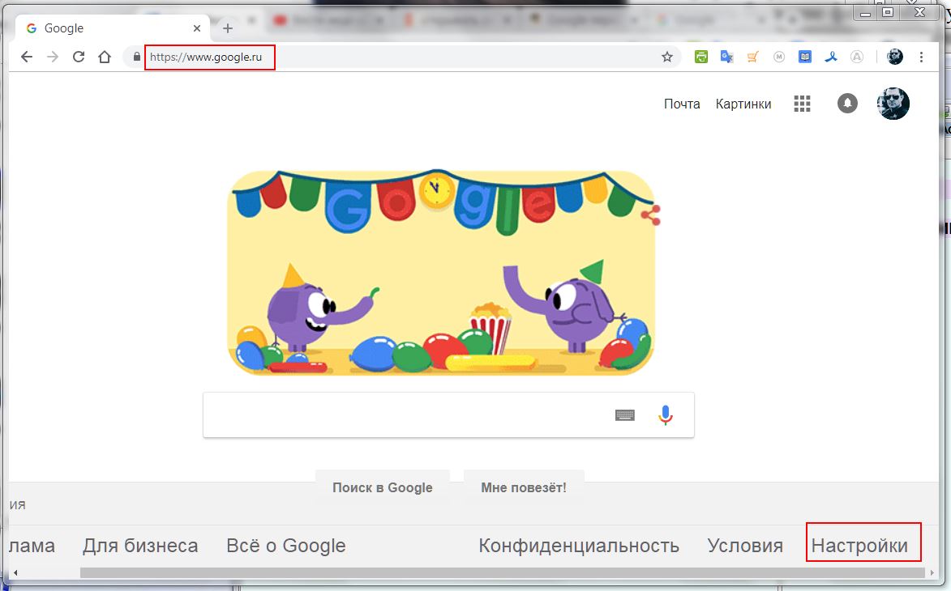Open the browser home page button
This screenshot has width=951, height=591.
pos(105,57)
